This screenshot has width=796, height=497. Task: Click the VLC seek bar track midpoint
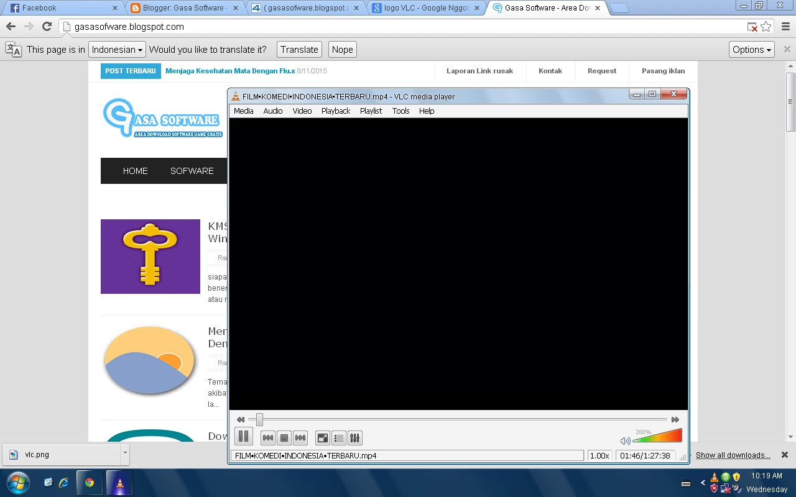pos(457,420)
